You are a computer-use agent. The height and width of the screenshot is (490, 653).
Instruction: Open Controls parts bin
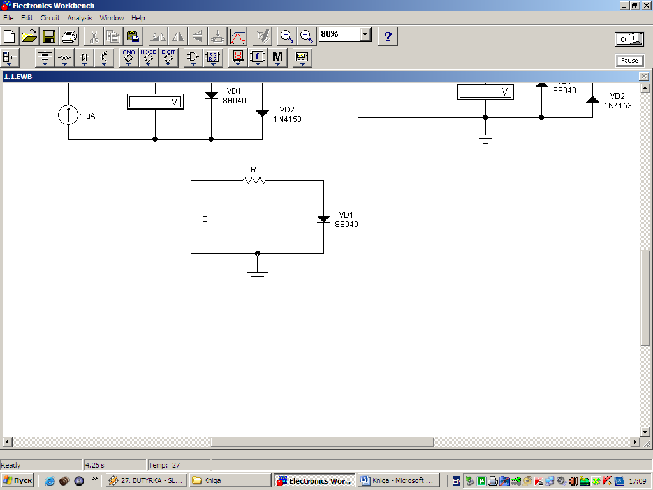[x=258, y=57]
